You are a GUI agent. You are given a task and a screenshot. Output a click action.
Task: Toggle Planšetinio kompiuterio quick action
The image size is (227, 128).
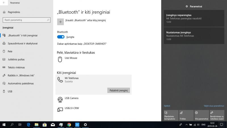coord(171,115)
